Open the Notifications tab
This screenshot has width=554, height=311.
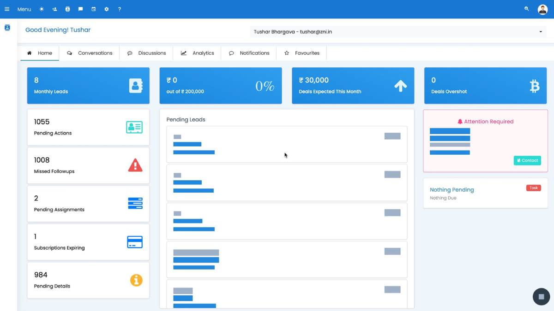[248, 53]
